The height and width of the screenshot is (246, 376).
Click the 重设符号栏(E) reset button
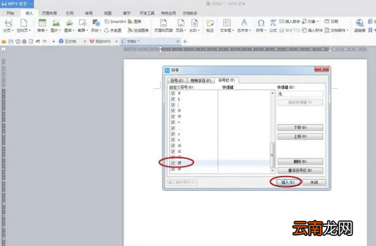pos(300,170)
